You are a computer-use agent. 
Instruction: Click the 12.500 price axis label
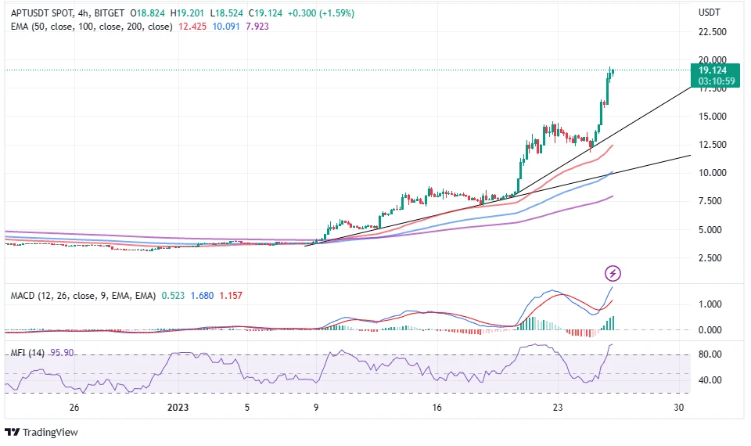713,144
